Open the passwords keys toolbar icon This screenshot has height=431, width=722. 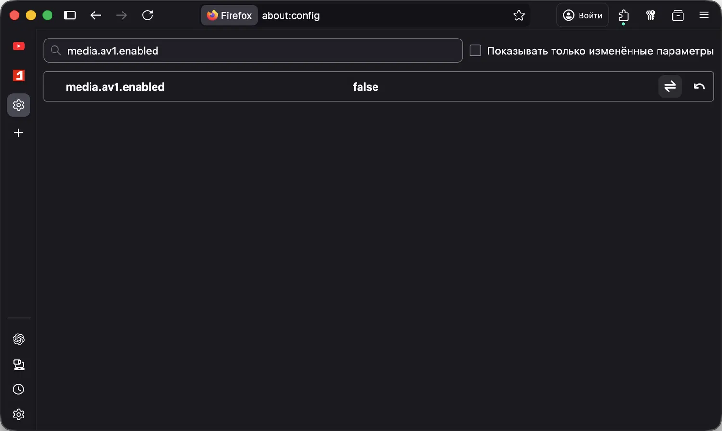point(651,15)
